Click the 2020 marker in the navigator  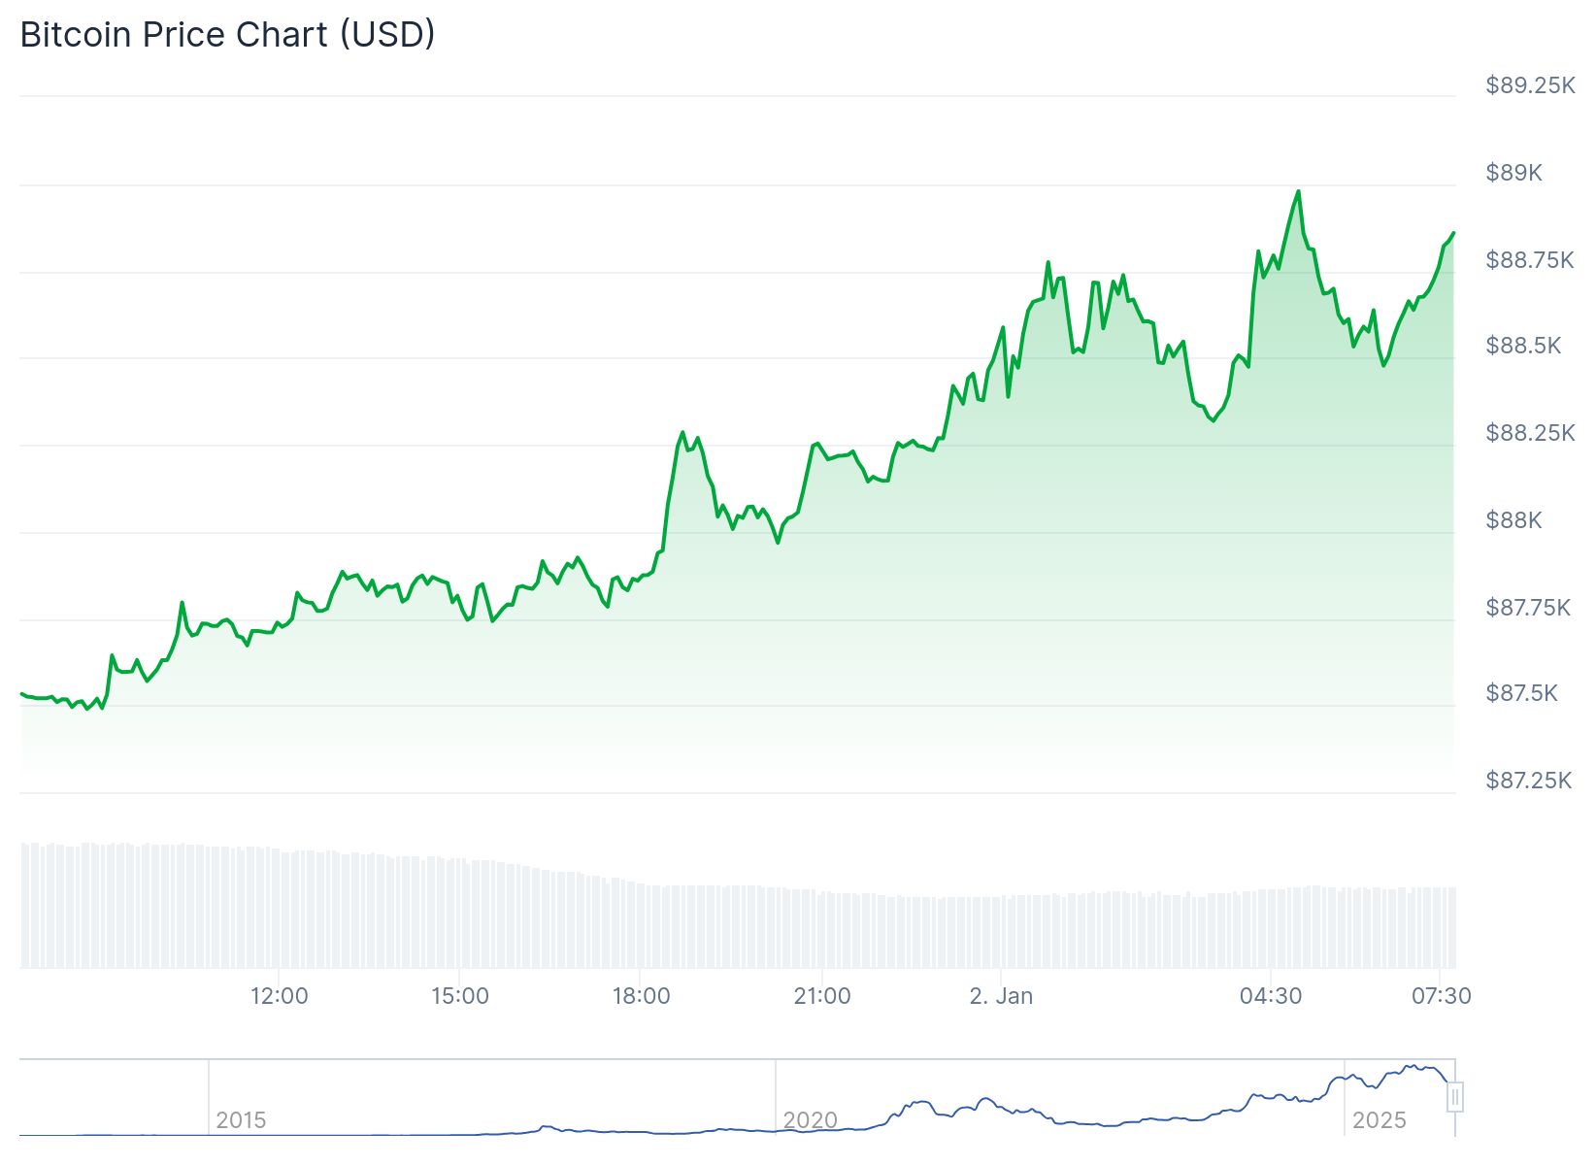810,1120
